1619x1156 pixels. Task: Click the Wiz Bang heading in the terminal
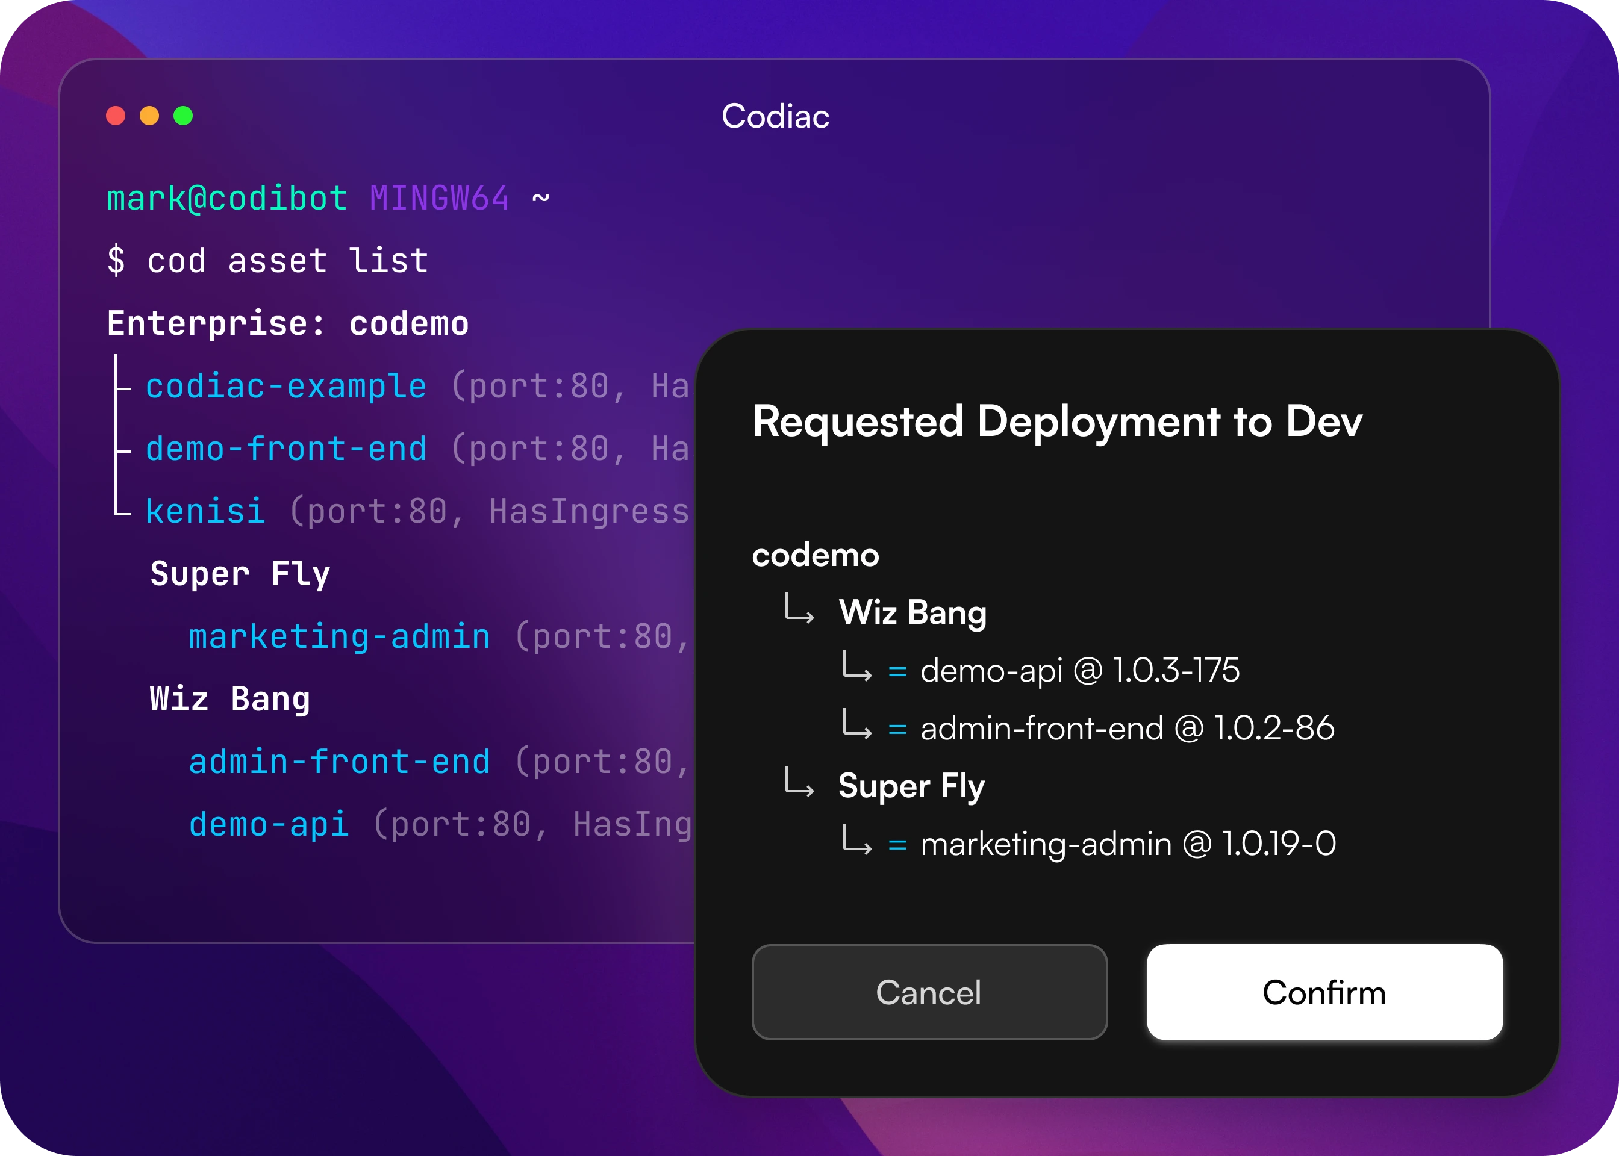[230, 700]
